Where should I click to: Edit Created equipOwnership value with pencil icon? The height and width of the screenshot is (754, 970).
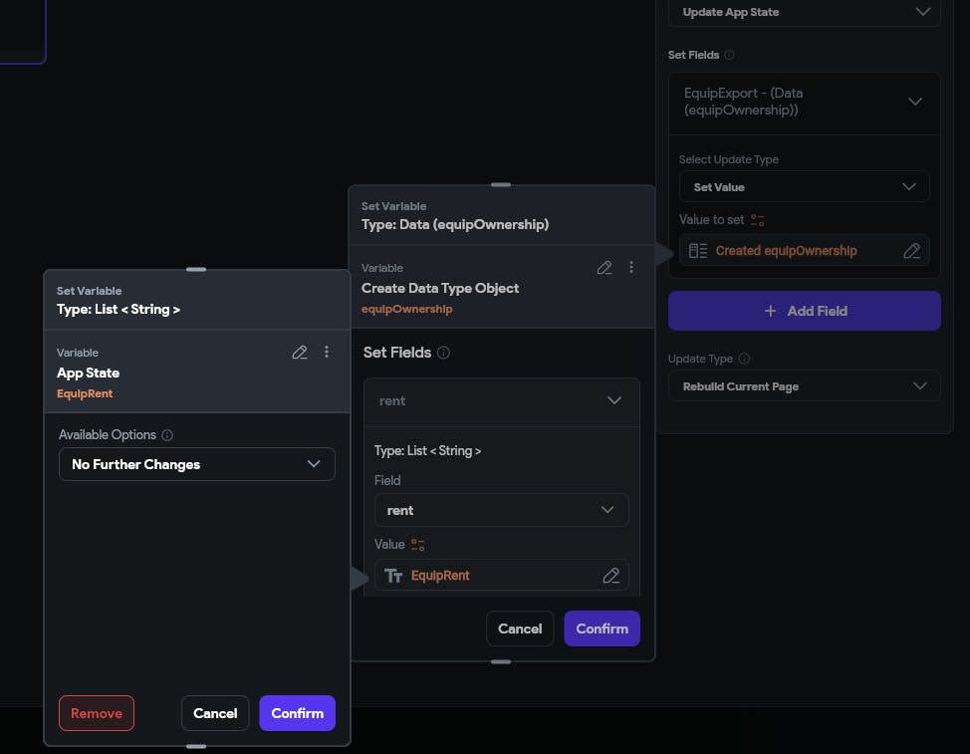[x=911, y=251]
